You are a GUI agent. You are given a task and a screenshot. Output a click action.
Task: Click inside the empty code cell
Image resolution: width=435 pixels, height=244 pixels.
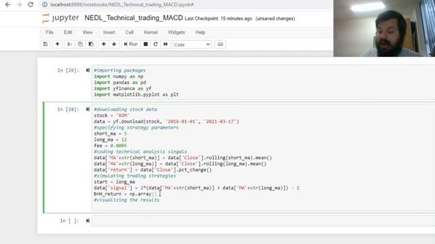pos(263,221)
